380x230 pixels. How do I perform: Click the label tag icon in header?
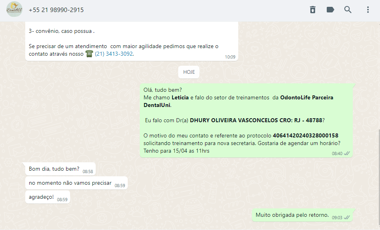pyautogui.click(x=330, y=10)
